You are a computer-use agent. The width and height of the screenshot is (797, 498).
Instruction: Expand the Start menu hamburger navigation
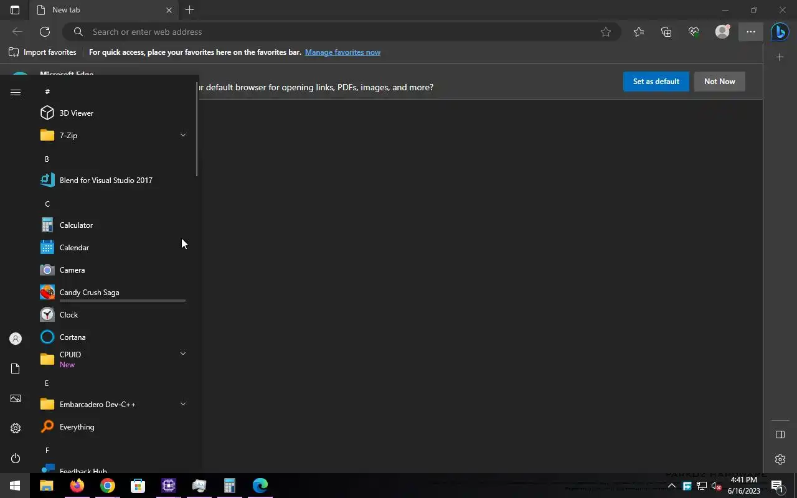(16, 93)
